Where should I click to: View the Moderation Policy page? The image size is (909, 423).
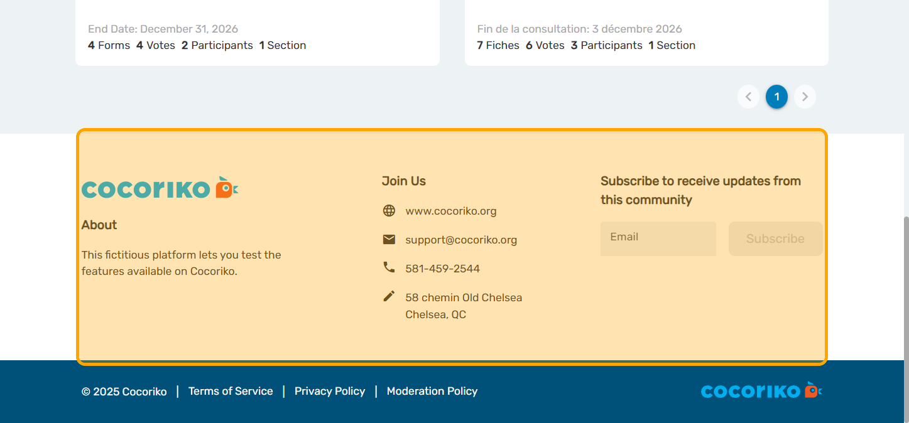point(432,391)
